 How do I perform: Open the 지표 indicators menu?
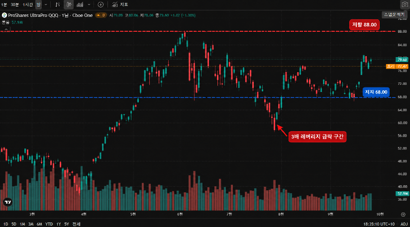pos(120,4)
